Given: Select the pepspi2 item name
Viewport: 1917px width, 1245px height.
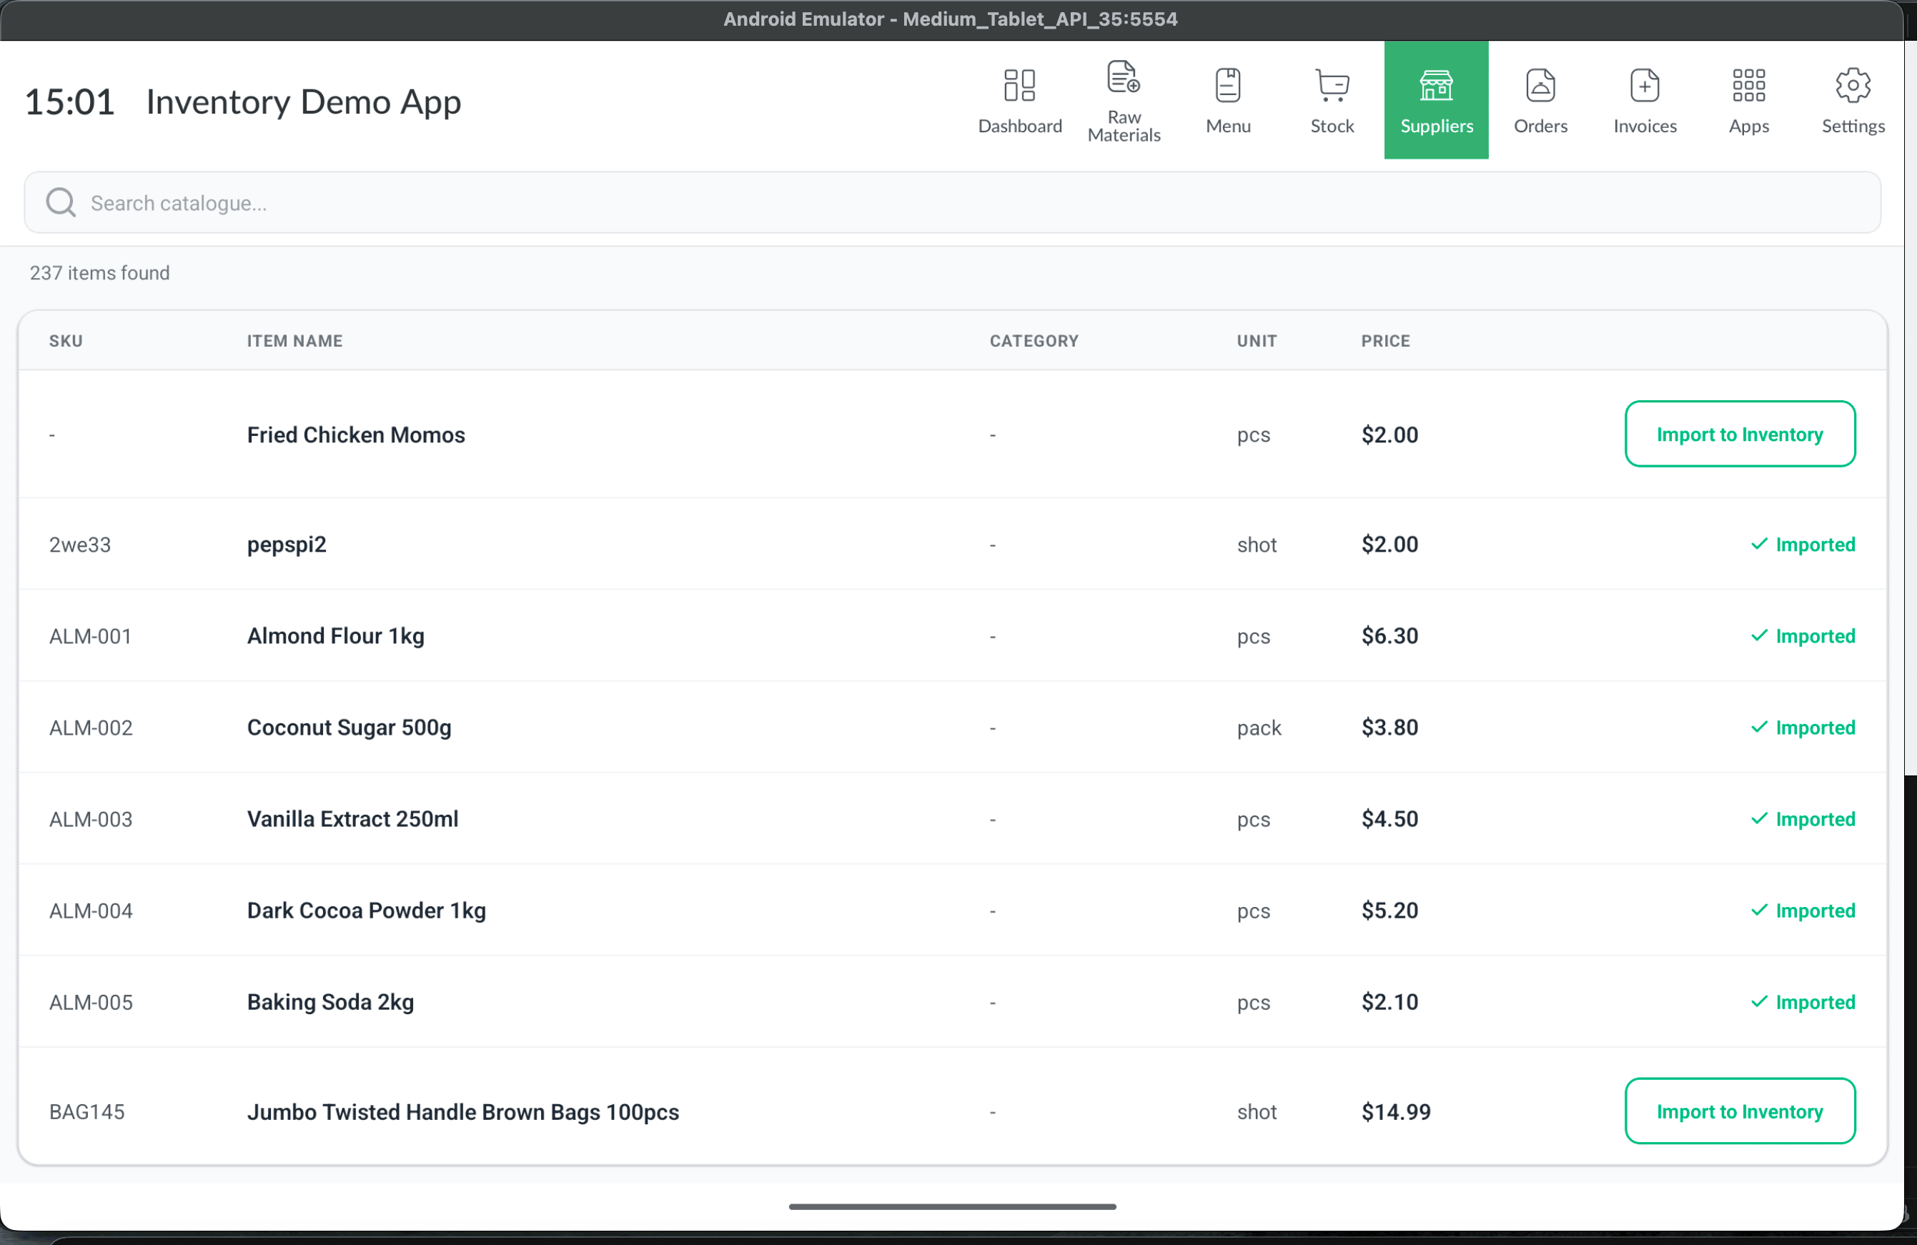Looking at the screenshot, I should (x=287, y=545).
